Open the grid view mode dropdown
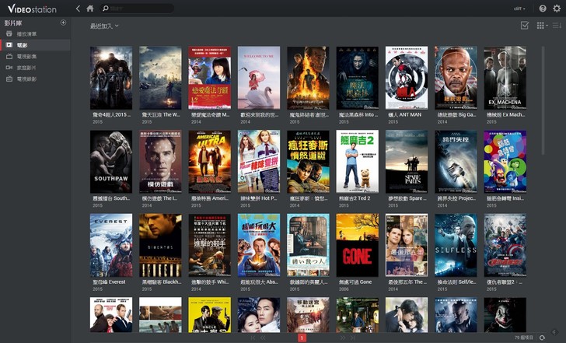This screenshot has width=566, height=343. point(542,25)
